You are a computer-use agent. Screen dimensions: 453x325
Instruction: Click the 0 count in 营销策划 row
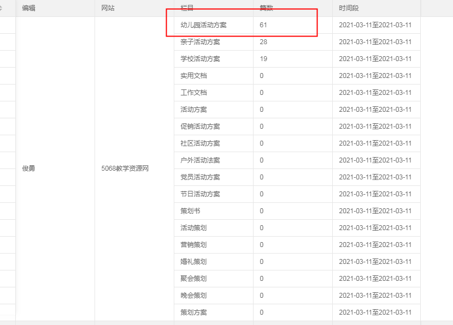click(261, 245)
